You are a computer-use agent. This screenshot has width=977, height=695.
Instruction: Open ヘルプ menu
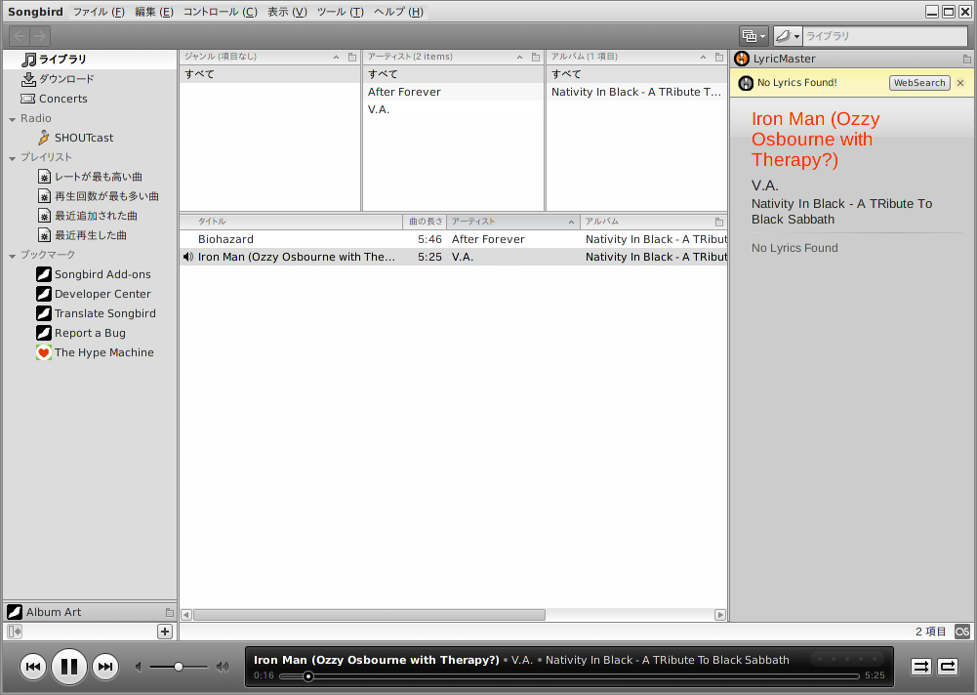[x=398, y=12]
